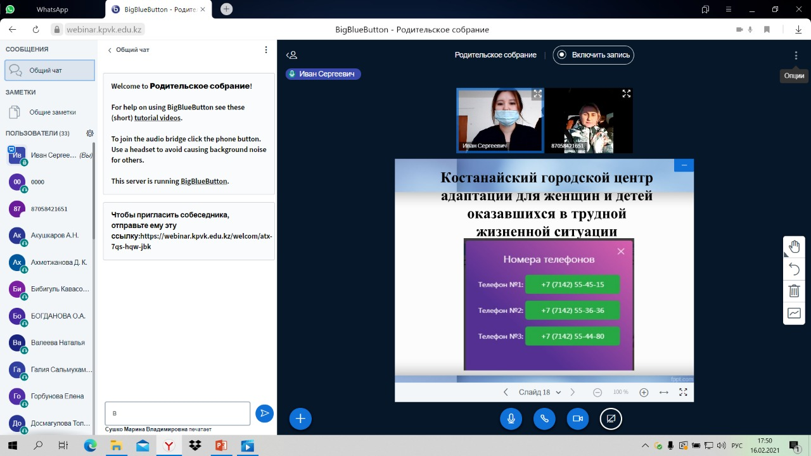The width and height of the screenshot is (811, 456).
Task: Open Yandex browser from taskbar
Action: tap(169, 446)
